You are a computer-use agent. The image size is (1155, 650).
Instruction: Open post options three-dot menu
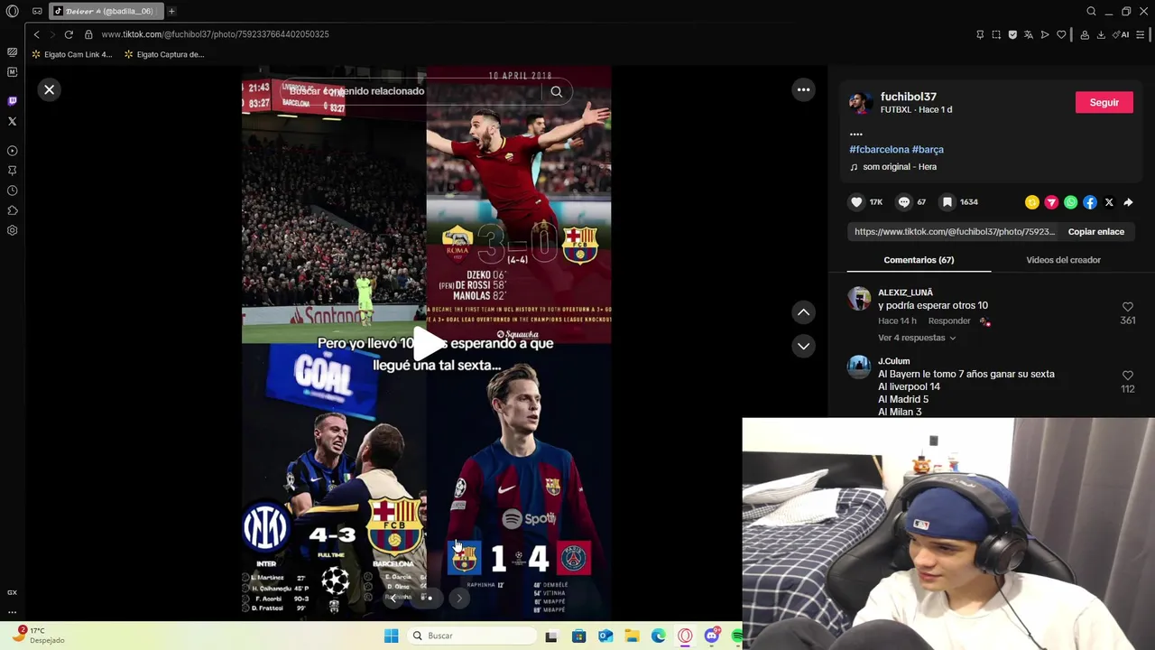803,89
